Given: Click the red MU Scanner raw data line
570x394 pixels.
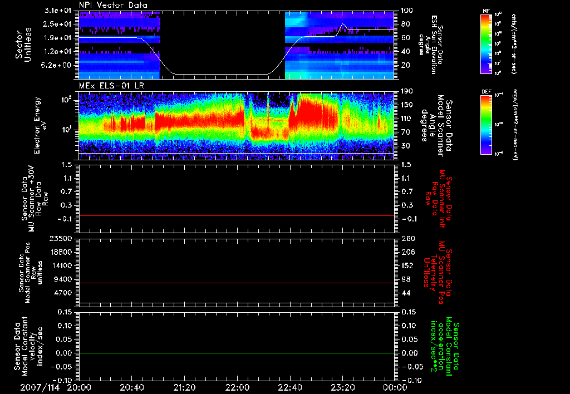Looking at the screenshot, I should click(x=236, y=215).
